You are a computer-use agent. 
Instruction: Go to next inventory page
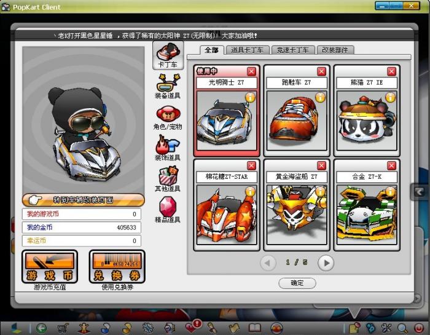click(x=326, y=263)
